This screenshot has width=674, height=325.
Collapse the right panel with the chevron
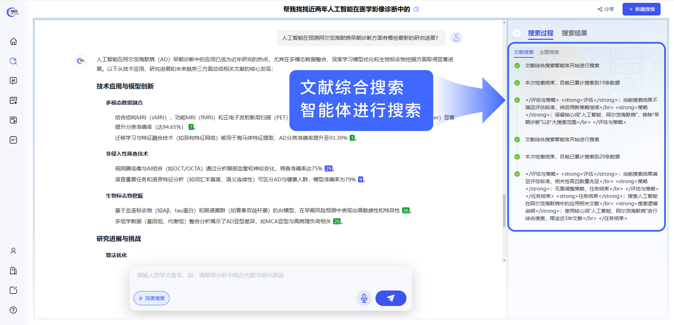coord(517,33)
